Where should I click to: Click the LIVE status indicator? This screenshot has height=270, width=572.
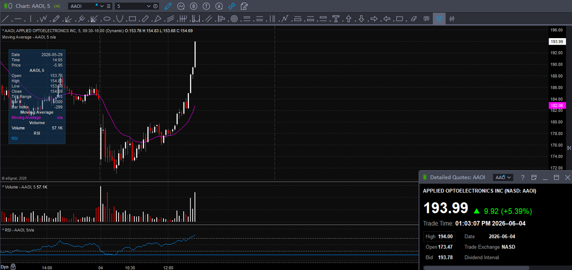click(x=57, y=6)
